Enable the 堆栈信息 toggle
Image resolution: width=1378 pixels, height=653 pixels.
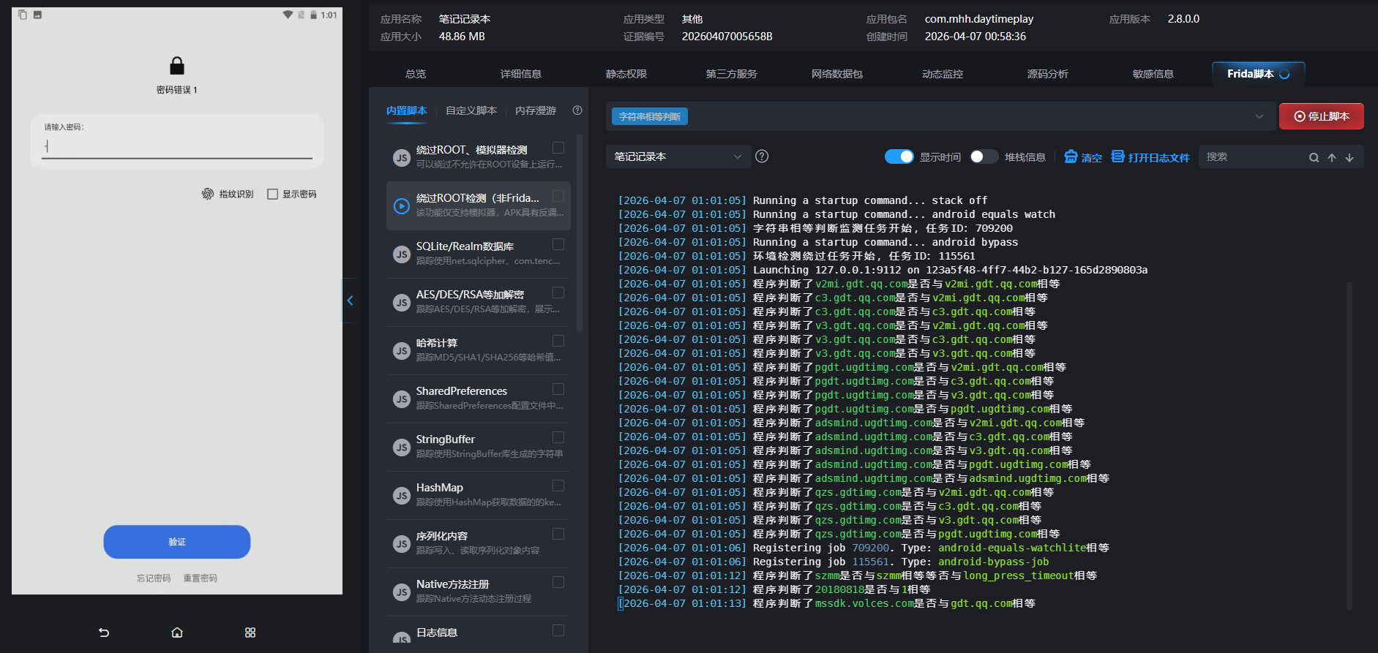(984, 156)
